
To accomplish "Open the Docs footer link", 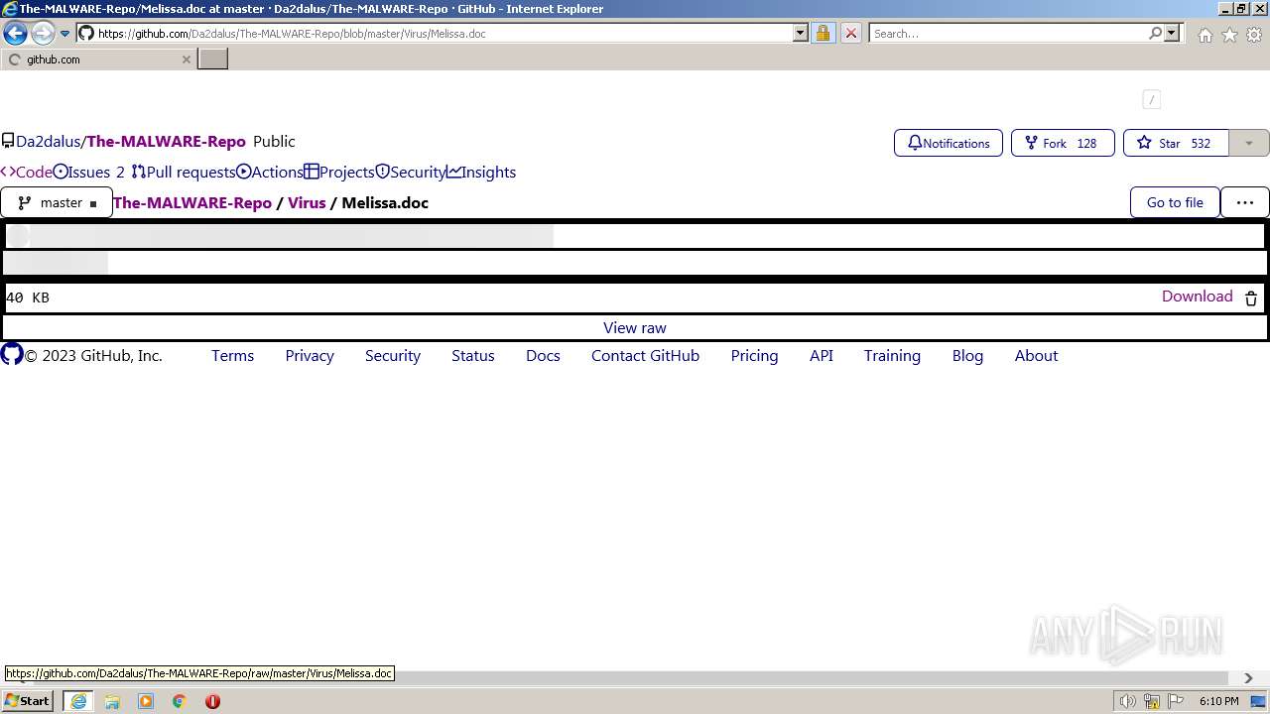I will pyautogui.click(x=543, y=355).
